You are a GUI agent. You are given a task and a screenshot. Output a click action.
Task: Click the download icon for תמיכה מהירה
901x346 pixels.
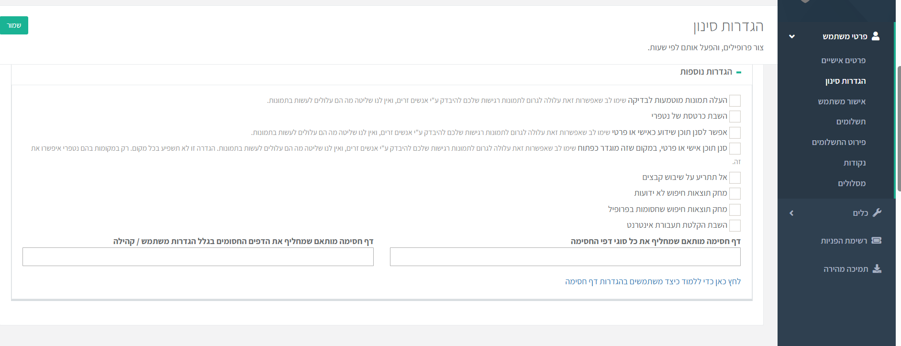click(x=877, y=268)
